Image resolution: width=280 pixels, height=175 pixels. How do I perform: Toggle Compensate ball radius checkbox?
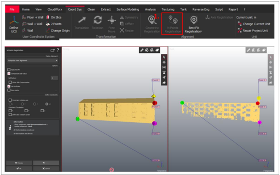[x=9, y=74]
